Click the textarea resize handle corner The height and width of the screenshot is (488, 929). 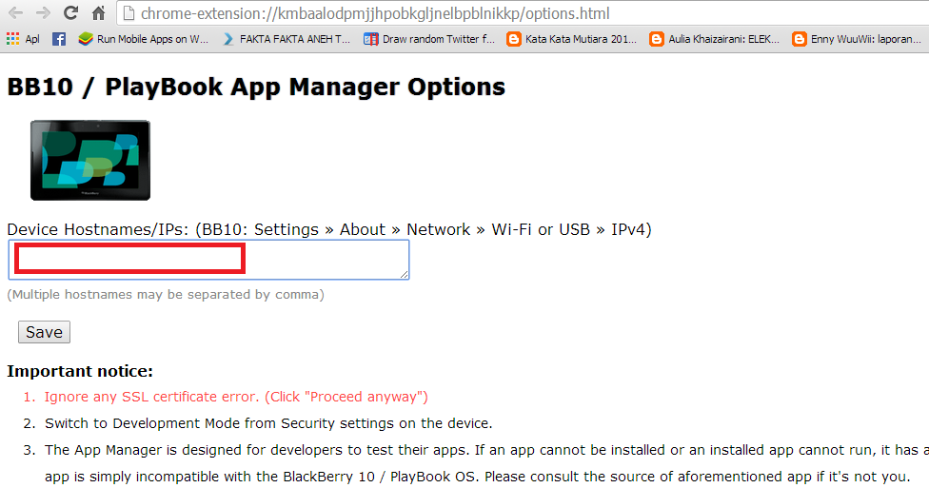(x=405, y=274)
